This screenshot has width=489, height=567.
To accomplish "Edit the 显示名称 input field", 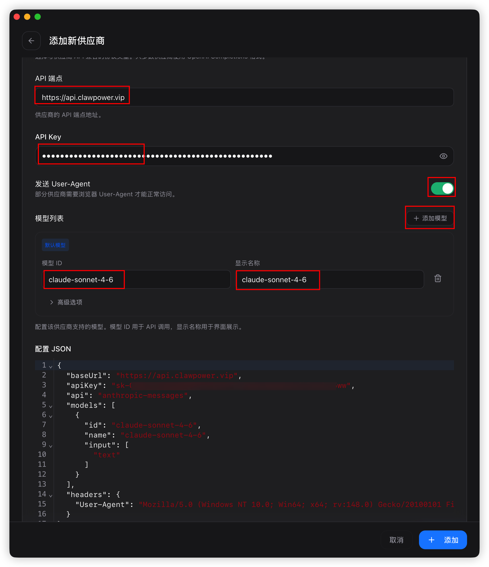I will [x=329, y=279].
